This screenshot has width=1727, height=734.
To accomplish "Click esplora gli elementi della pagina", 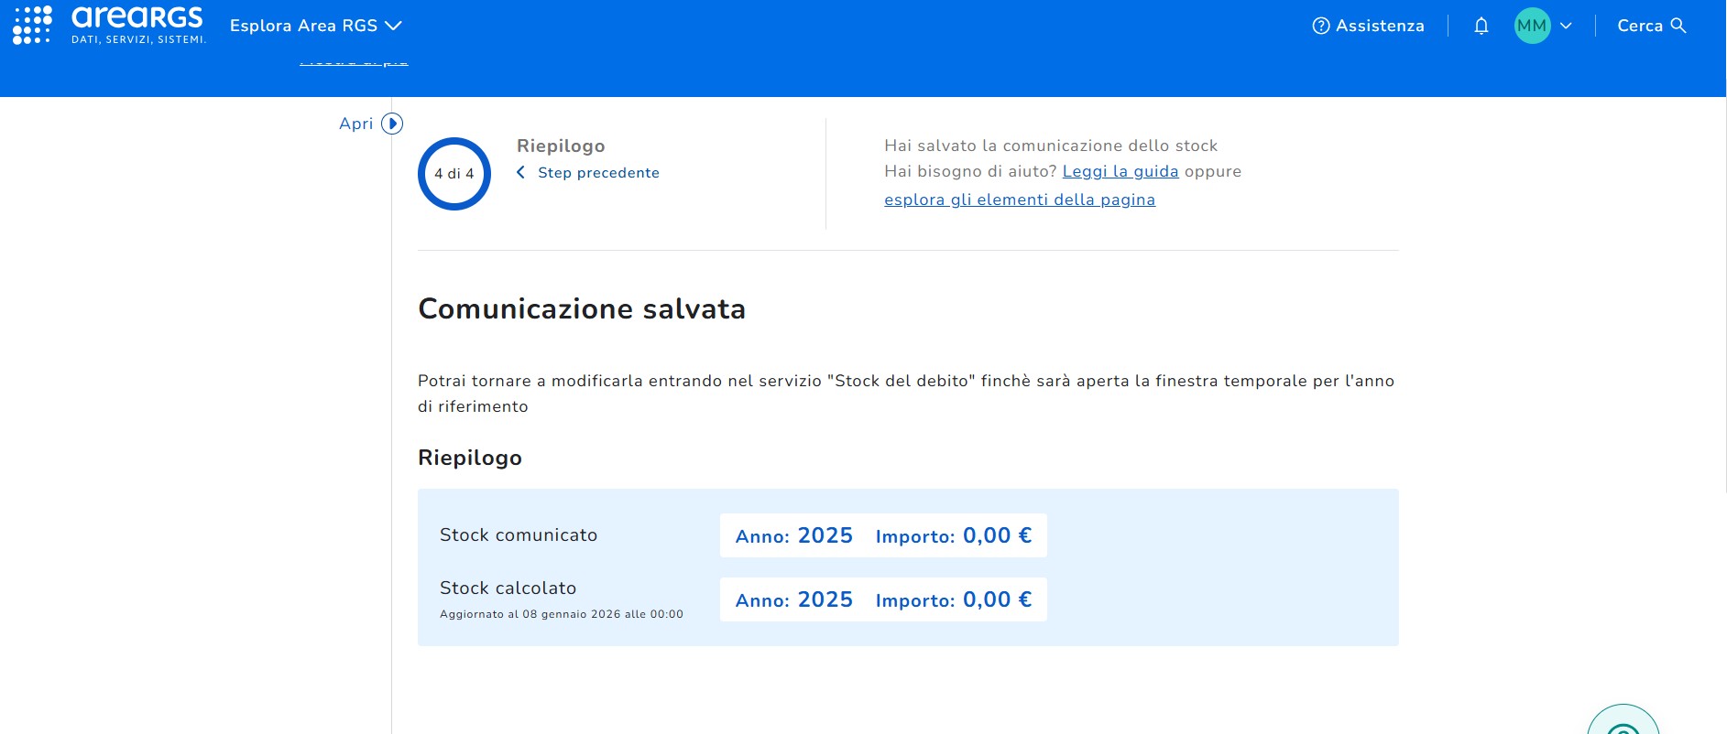I will click(x=1019, y=200).
